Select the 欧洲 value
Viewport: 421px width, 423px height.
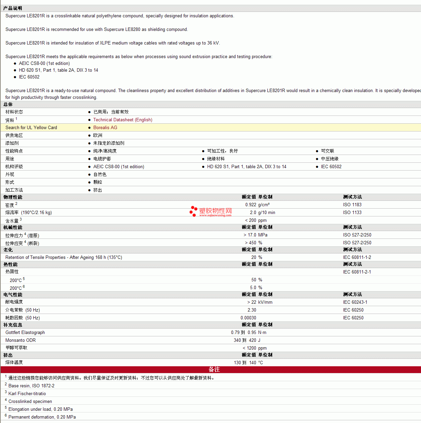(98, 135)
